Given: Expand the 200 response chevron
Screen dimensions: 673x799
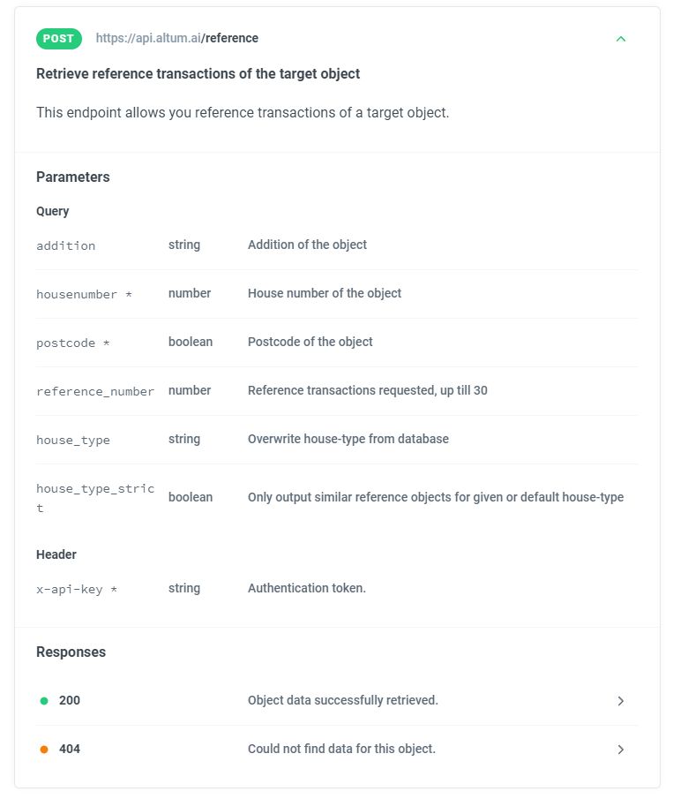Looking at the screenshot, I should click(x=621, y=701).
